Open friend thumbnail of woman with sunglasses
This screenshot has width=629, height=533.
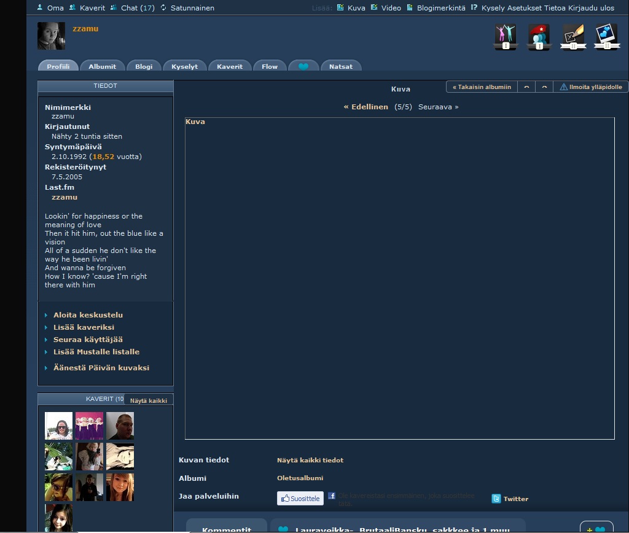pyautogui.click(x=58, y=426)
